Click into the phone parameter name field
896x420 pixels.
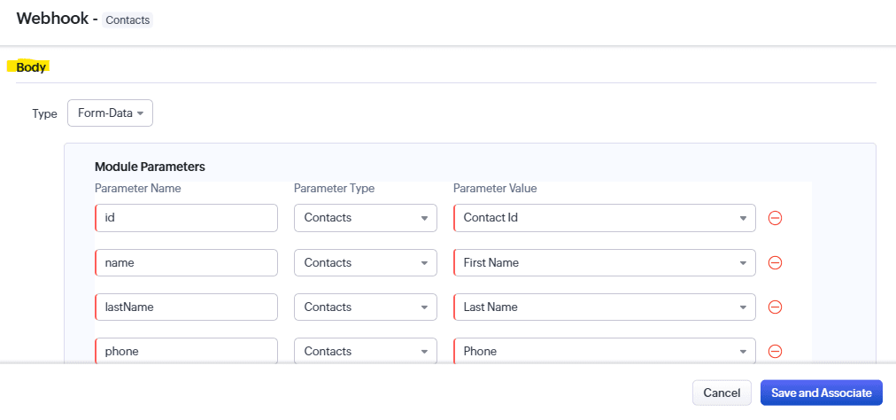click(x=187, y=351)
